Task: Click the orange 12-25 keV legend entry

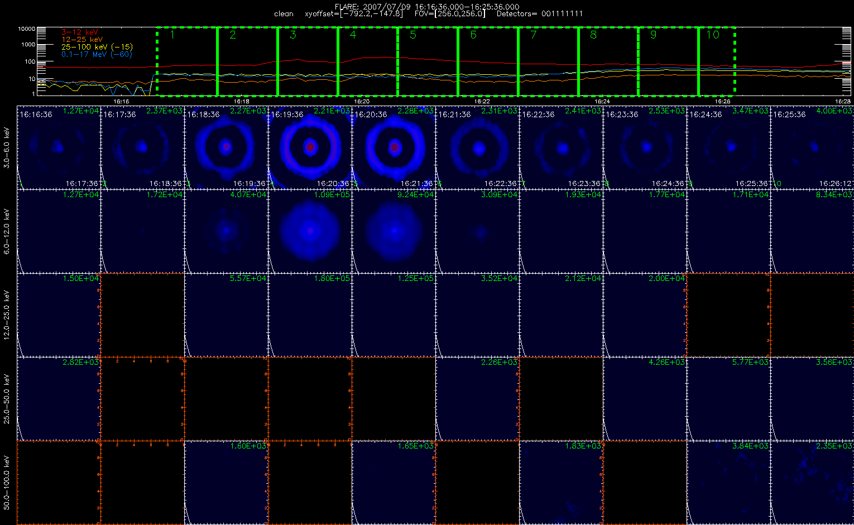Action: pos(81,40)
